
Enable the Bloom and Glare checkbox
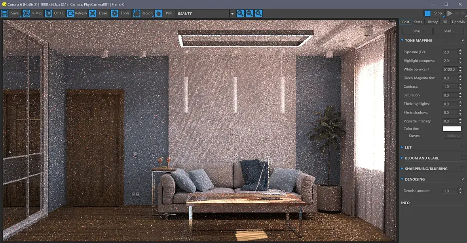(463, 158)
